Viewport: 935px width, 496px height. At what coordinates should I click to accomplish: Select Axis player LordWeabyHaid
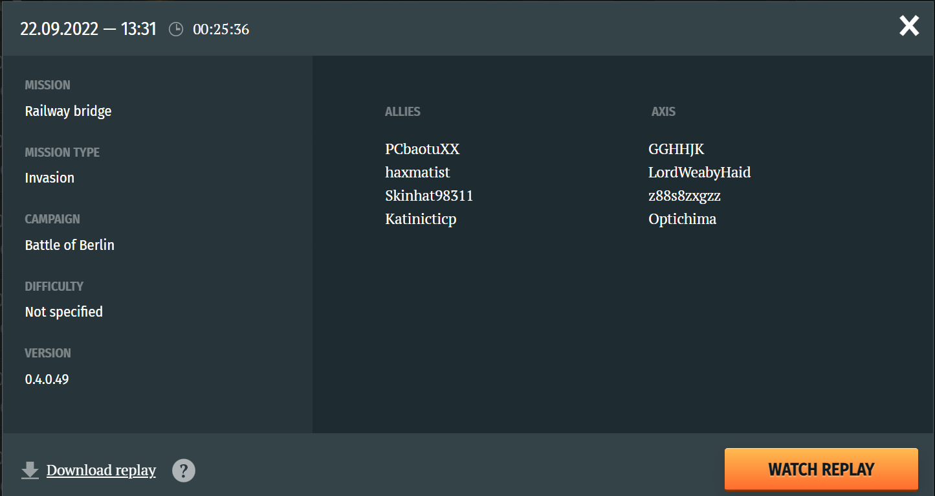pos(699,172)
